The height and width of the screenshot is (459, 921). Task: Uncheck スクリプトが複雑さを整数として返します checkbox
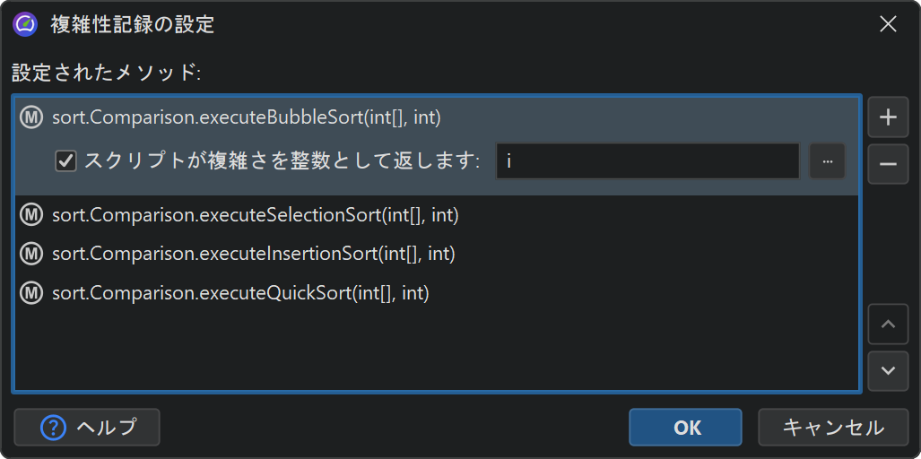pyautogui.click(x=65, y=161)
